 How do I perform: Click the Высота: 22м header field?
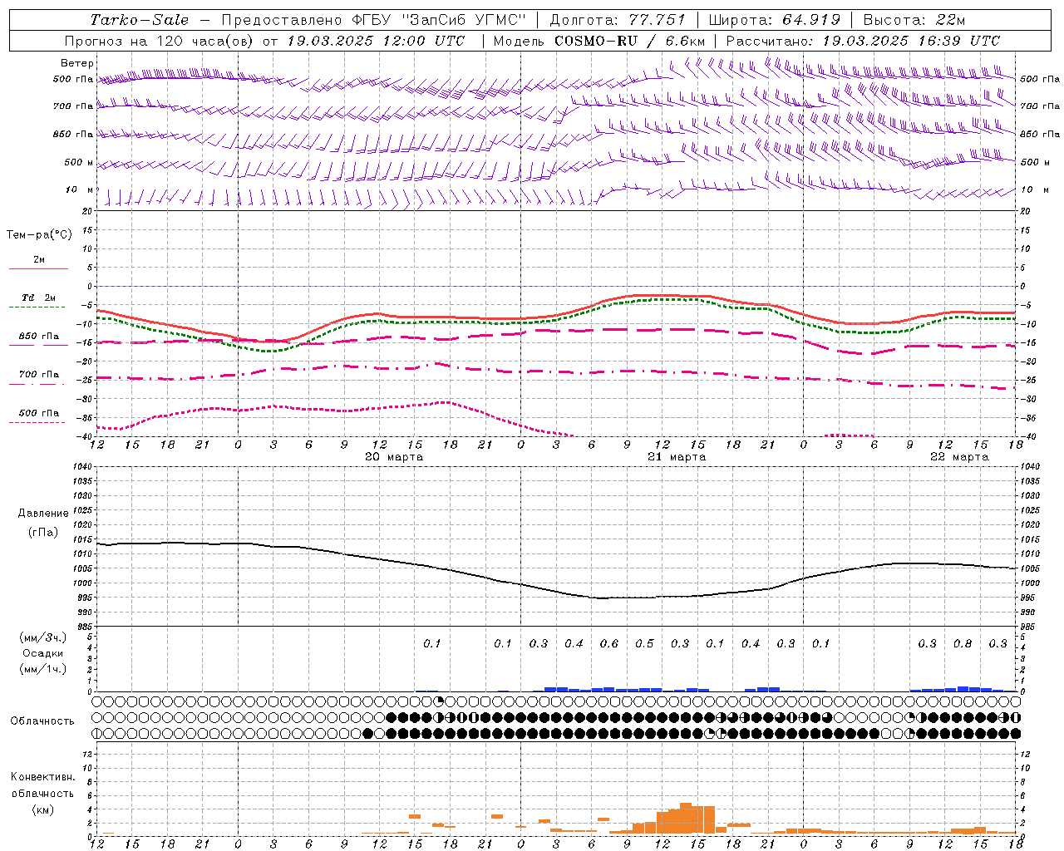(914, 20)
